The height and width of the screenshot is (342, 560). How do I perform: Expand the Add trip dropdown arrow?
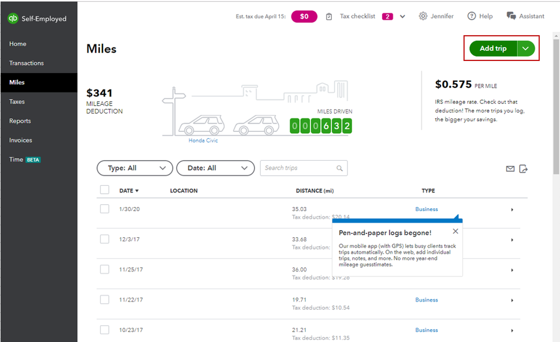click(526, 49)
